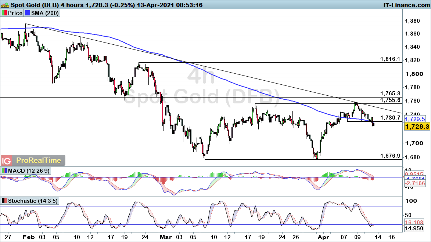Click the Mar marker on time axis

(x=166, y=237)
